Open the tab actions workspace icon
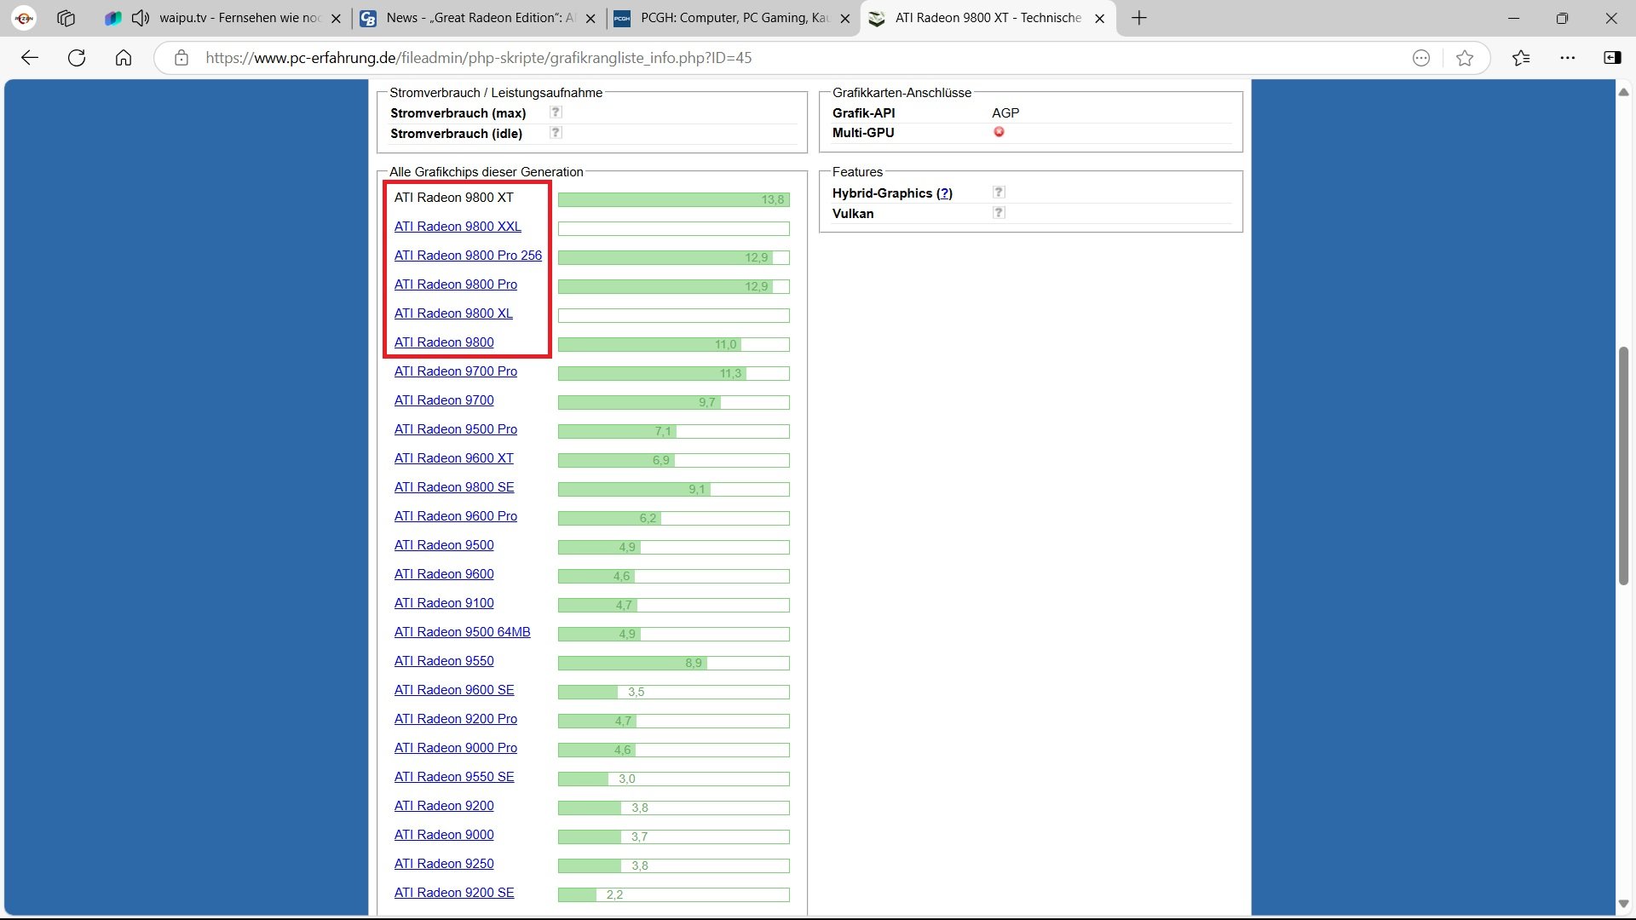Screen dimensions: 1636x920 66,18
